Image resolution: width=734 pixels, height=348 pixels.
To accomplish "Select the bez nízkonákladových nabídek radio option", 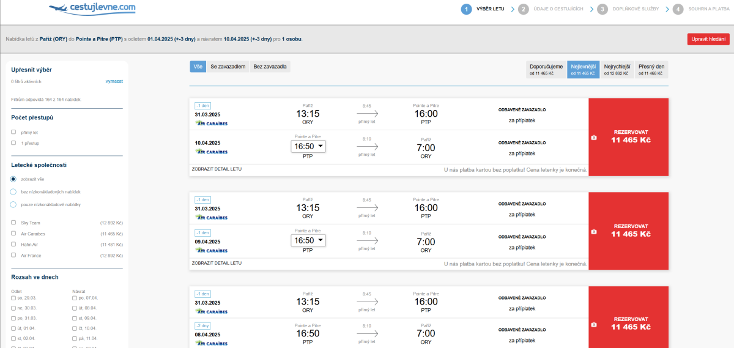I will pos(13,191).
